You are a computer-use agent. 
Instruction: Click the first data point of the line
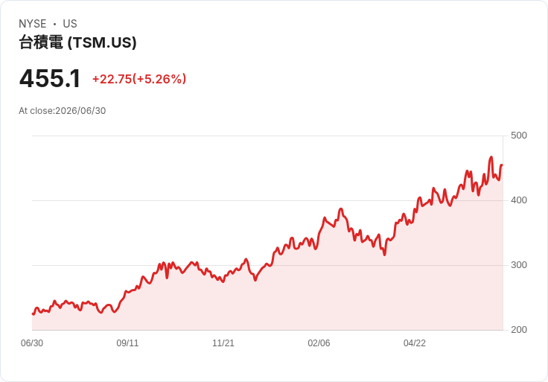(33, 313)
